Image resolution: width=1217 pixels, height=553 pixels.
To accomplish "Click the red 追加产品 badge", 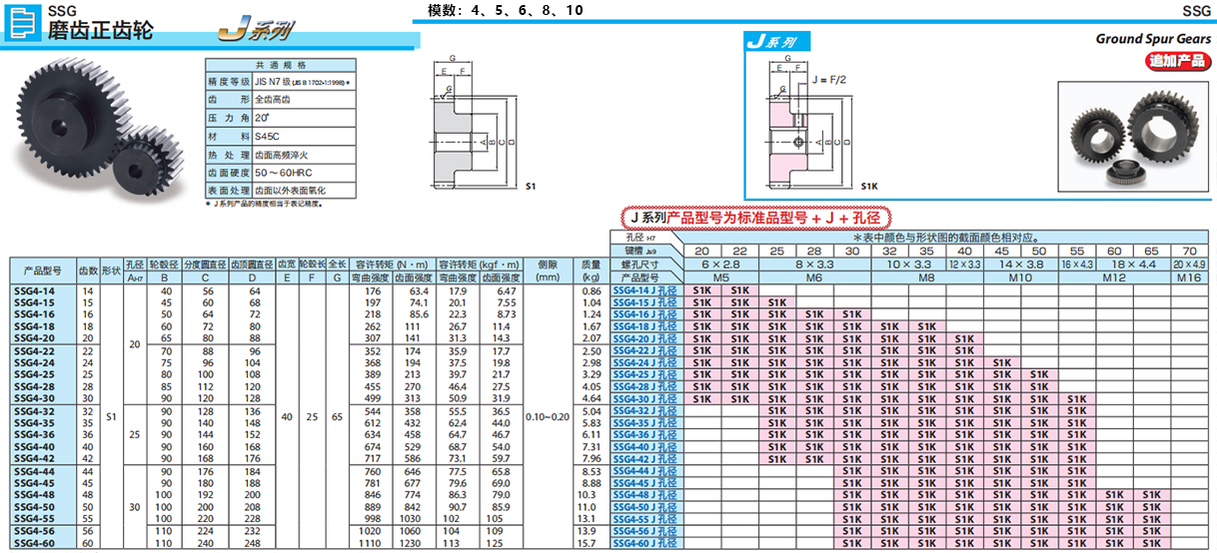I will pyautogui.click(x=1177, y=61).
